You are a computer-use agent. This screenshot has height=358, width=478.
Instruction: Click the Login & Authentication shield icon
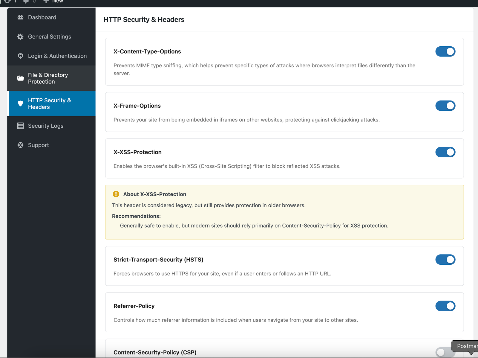[x=20, y=56]
